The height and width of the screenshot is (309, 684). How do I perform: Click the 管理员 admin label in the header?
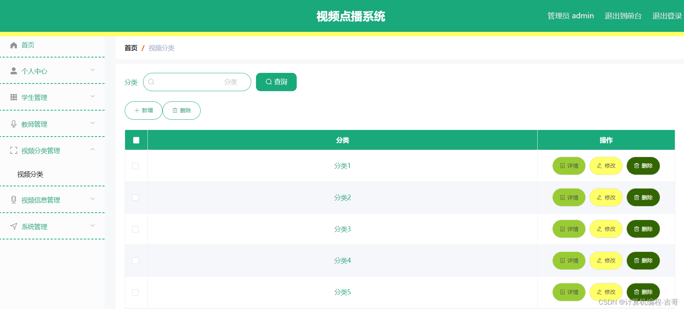click(x=571, y=16)
